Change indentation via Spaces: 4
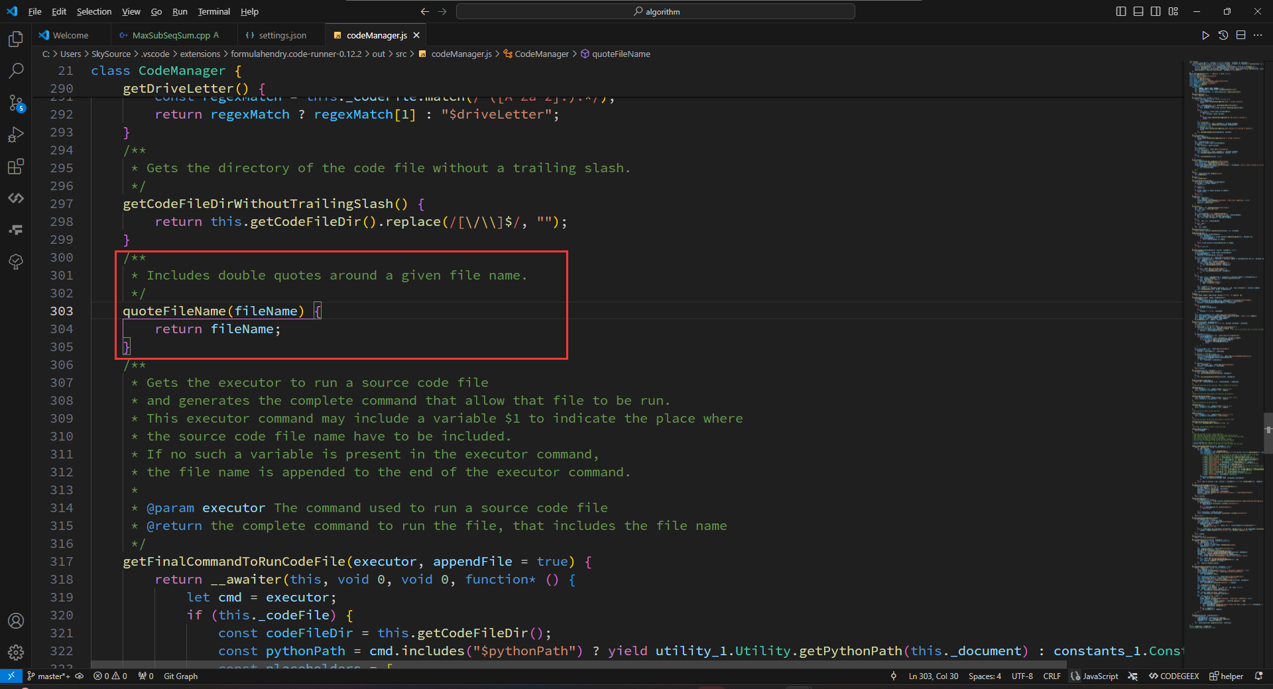 pos(985,676)
